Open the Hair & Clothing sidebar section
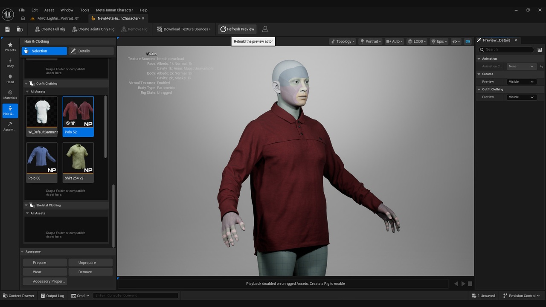 10,110
